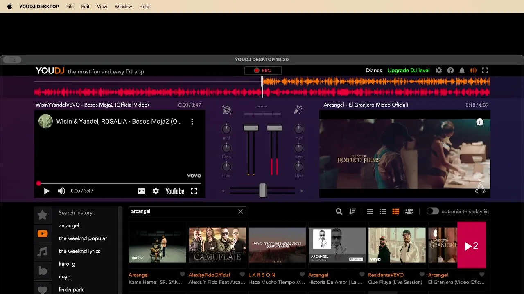Viewport: 524px width, 294px height.
Task: Make the YouTube player fullscreen
Action: pos(194,191)
